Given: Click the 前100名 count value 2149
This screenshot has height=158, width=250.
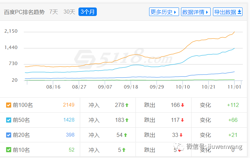Looking at the screenshot, I should point(69,105).
